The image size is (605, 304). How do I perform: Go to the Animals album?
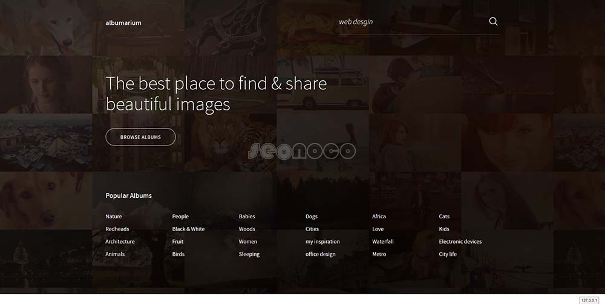click(x=115, y=255)
